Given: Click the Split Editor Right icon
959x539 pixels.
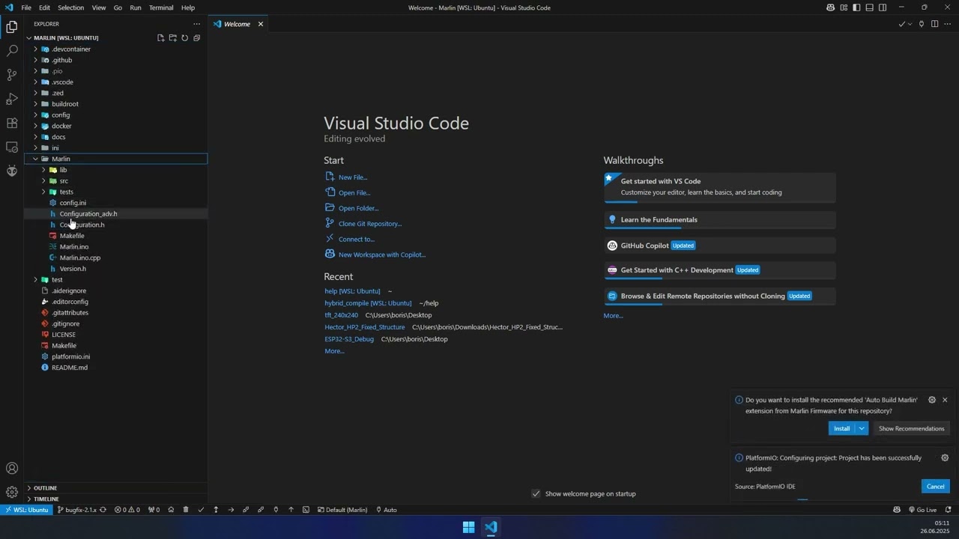Looking at the screenshot, I should pos(934,24).
